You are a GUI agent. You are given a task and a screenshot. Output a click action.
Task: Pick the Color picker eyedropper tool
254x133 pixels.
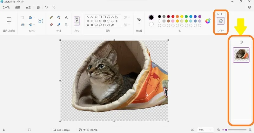pyautogui.click(x=59, y=24)
